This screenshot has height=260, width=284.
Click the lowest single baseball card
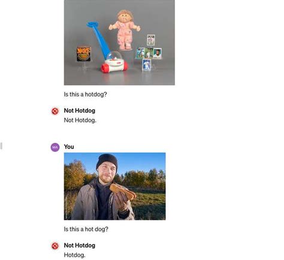click(146, 65)
